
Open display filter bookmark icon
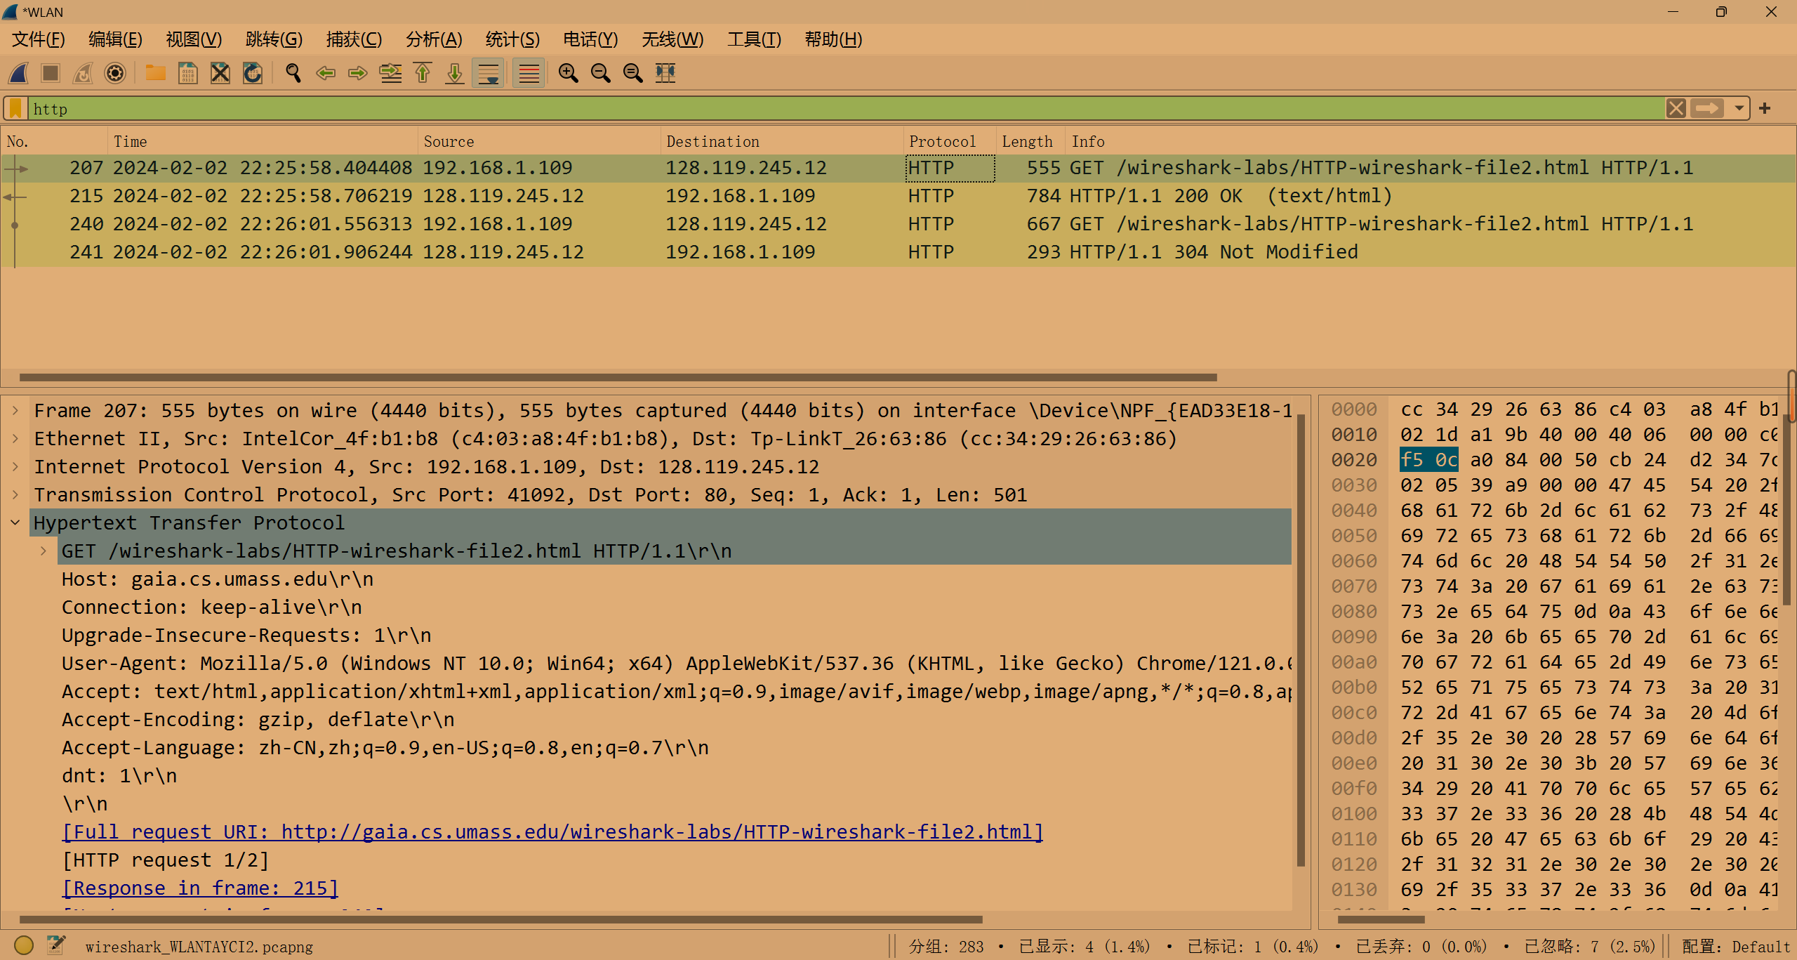pos(15,108)
